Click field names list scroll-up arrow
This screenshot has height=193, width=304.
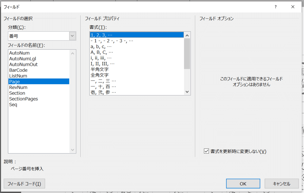coord(72,53)
